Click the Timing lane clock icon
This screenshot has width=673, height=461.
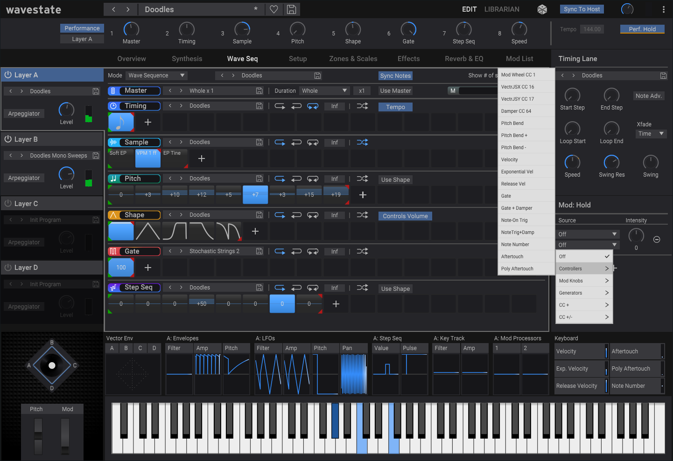pyautogui.click(x=113, y=106)
